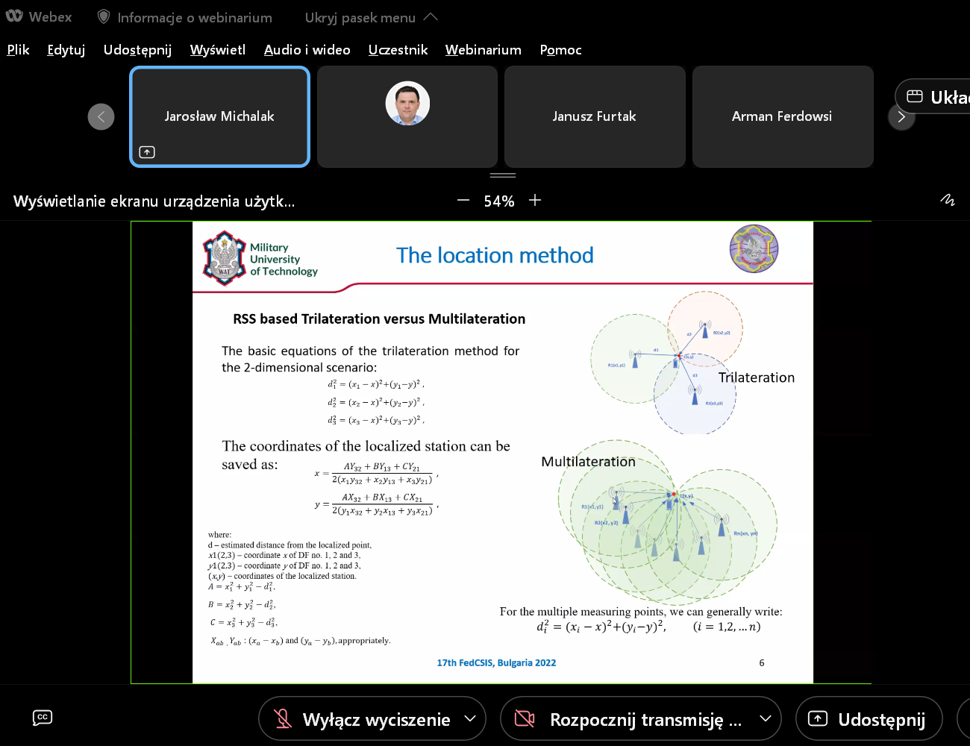Zoom in with the plus icon
Image resolution: width=970 pixels, height=746 pixels.
tap(535, 201)
